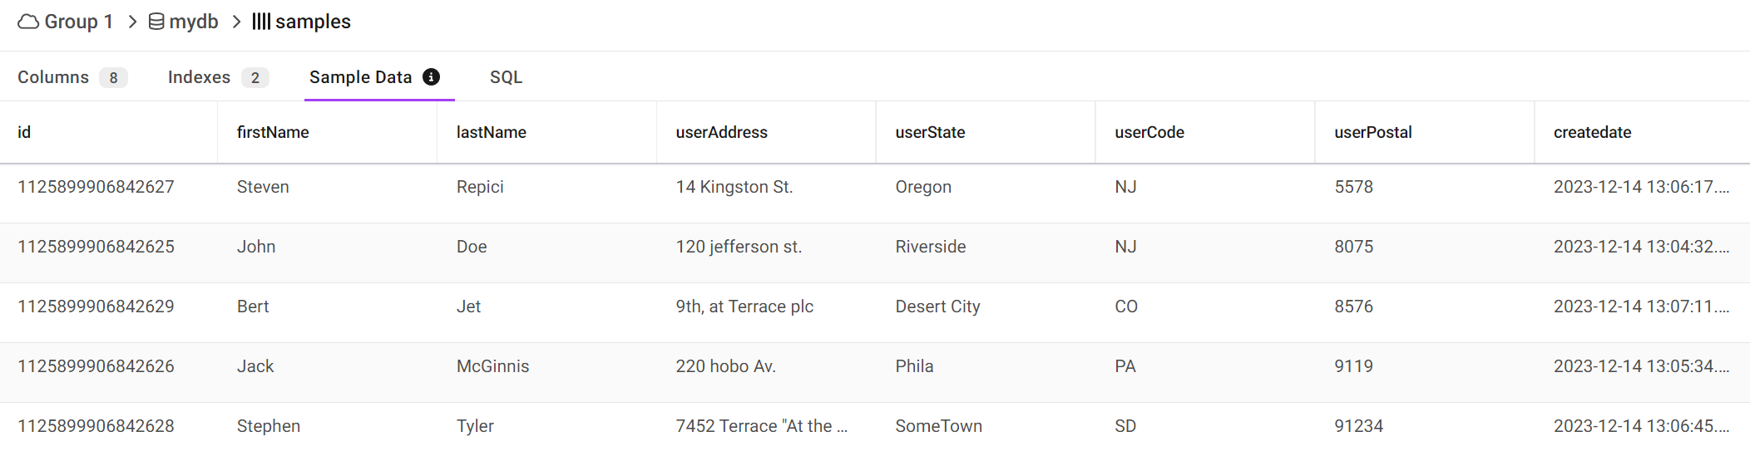Click the Desert City cell
The width and height of the screenshot is (1750, 456).
pyautogui.click(x=937, y=306)
